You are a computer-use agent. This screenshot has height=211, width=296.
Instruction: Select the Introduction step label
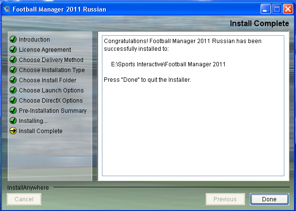pos(34,40)
